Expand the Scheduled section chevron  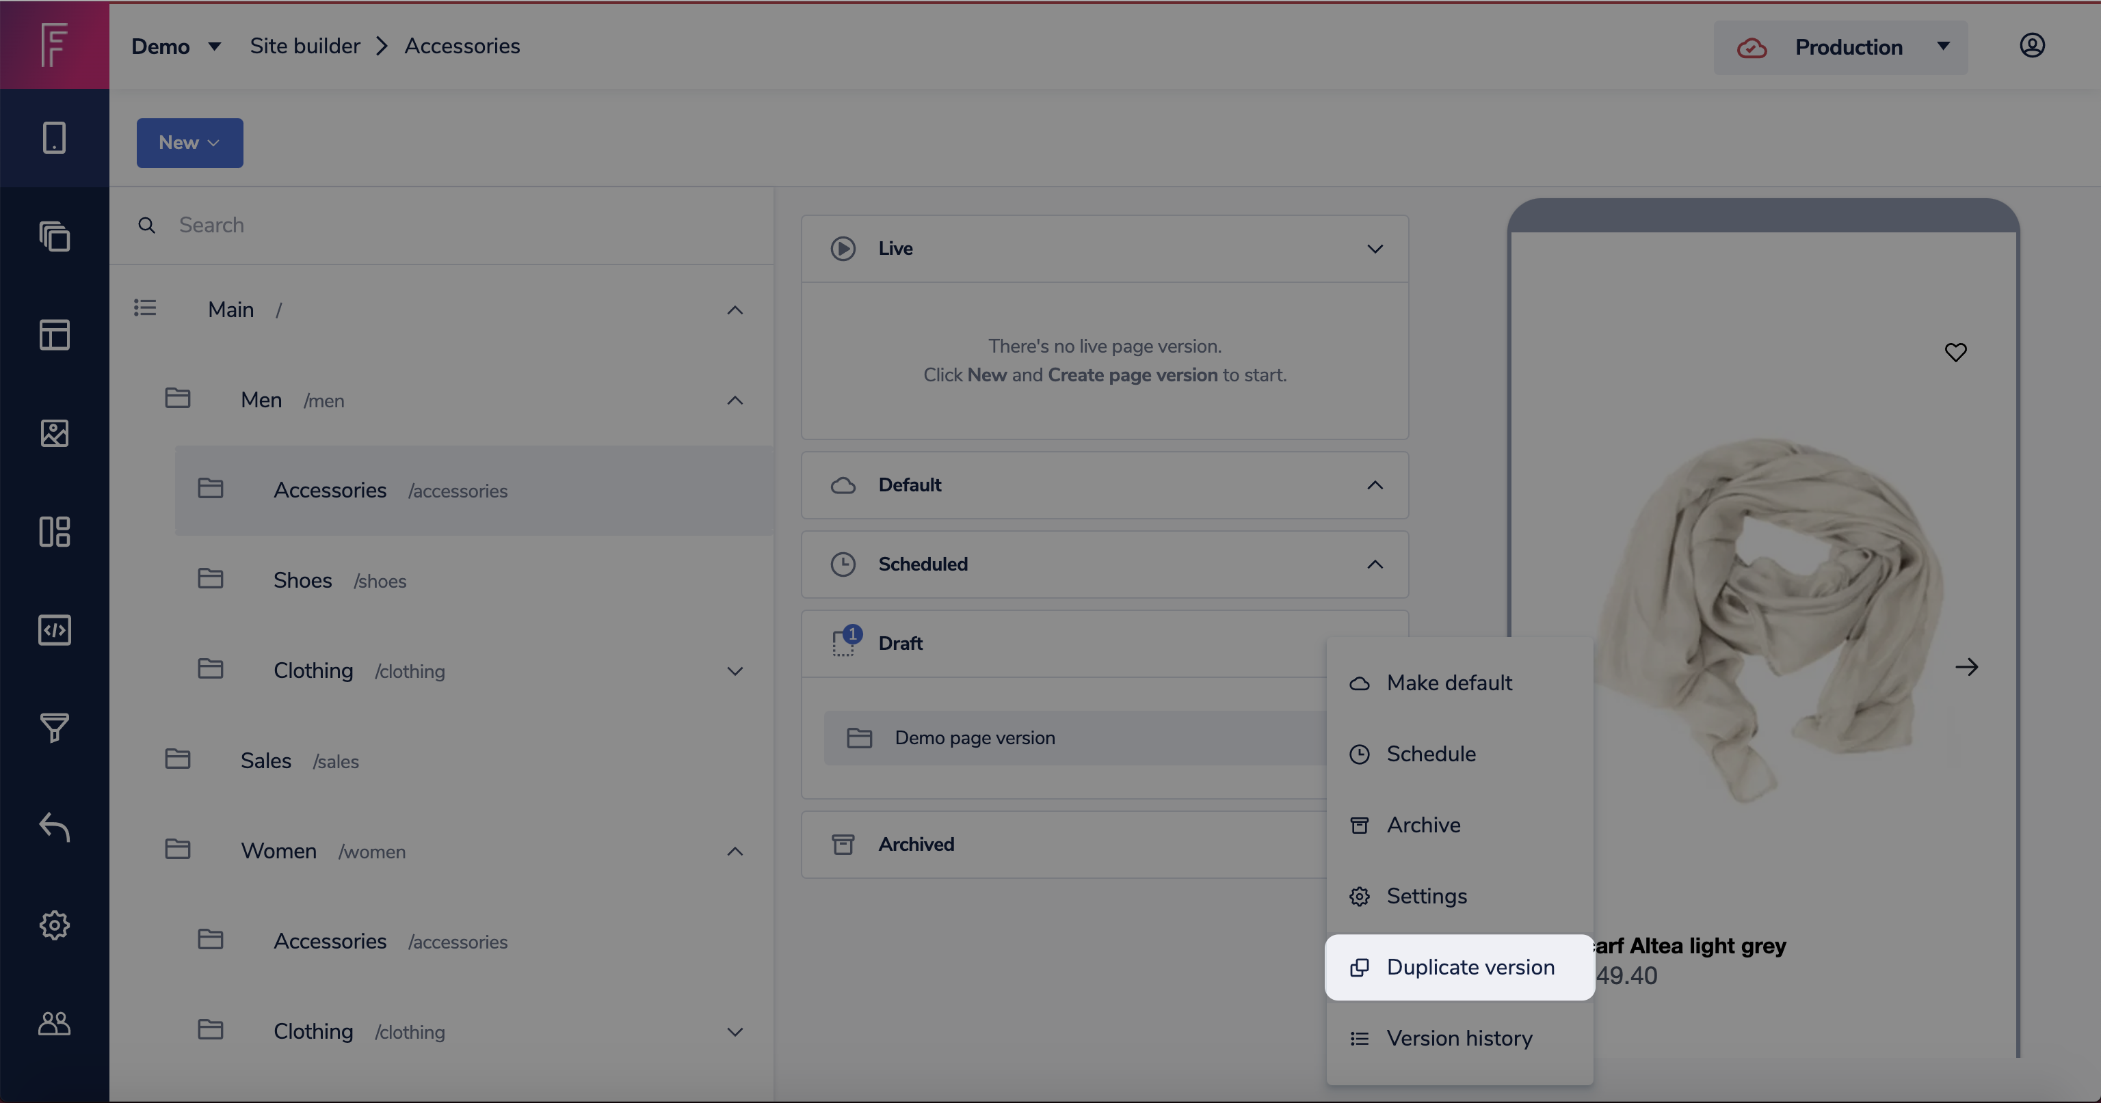(1375, 564)
